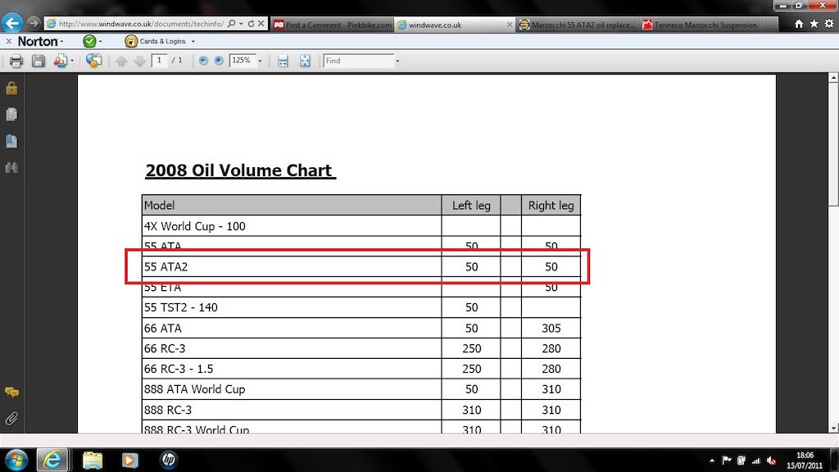The height and width of the screenshot is (472, 839).
Task: Expand the Norton Cards & Logins dropdown
Action: (191, 41)
